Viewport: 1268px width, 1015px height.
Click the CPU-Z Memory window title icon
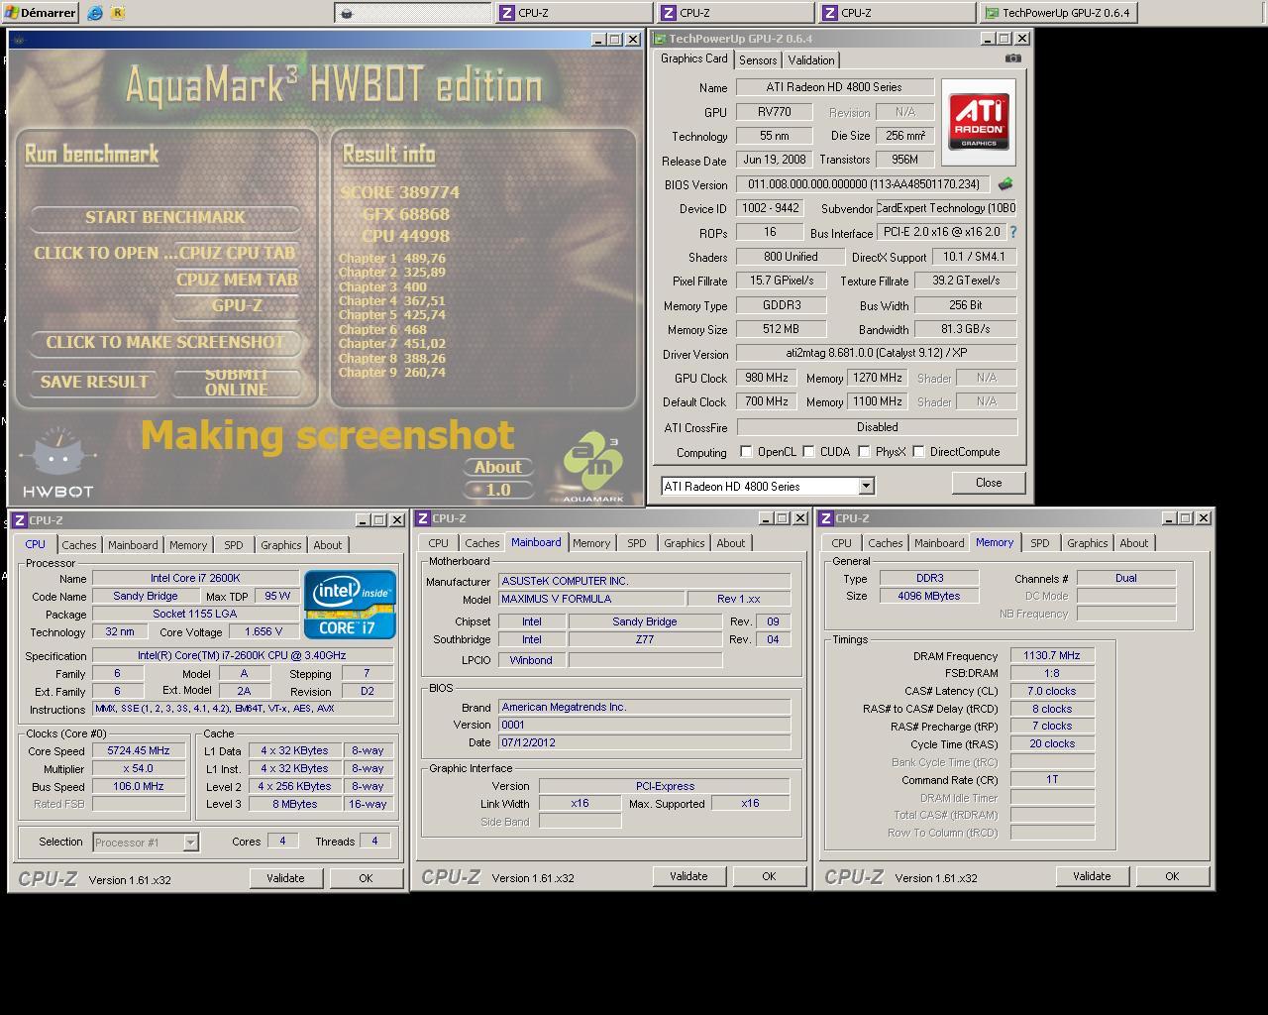click(826, 518)
